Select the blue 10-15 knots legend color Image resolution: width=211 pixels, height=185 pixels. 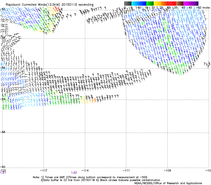click(143, 3)
